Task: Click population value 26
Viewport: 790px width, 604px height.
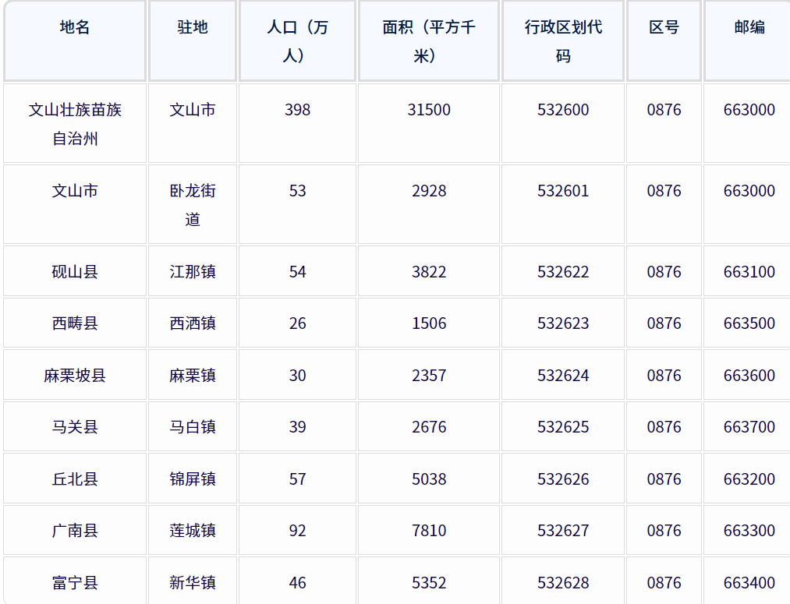Action: [297, 323]
